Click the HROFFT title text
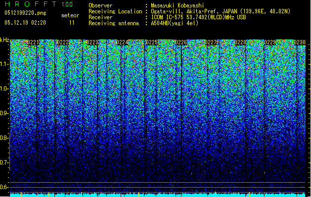 [x=31, y=4]
